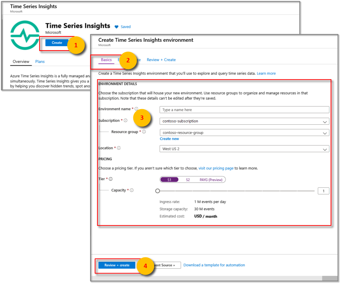The width and height of the screenshot is (341, 284).
Task: Open the Location dropdown
Action: pyautogui.click(x=244, y=149)
